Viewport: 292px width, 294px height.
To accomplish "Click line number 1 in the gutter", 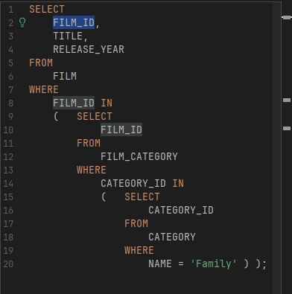I will coord(10,10).
